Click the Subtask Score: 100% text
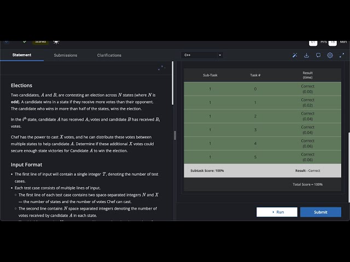 tap(207, 171)
